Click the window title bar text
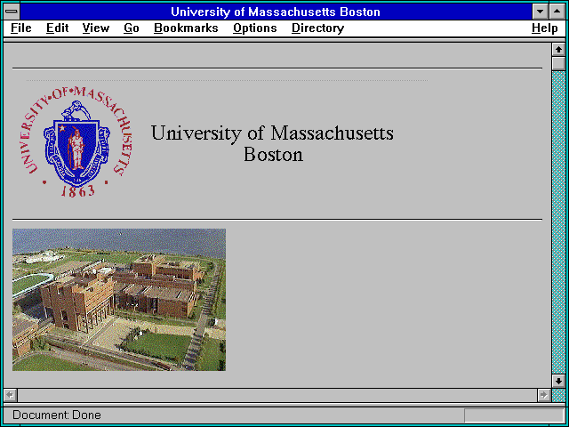 [276, 12]
